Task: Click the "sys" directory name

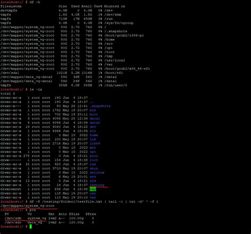Action: click(93, 181)
